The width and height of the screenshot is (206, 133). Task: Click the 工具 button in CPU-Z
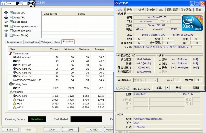[x=159, y=88]
